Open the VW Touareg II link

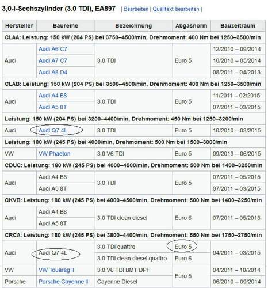(56, 270)
